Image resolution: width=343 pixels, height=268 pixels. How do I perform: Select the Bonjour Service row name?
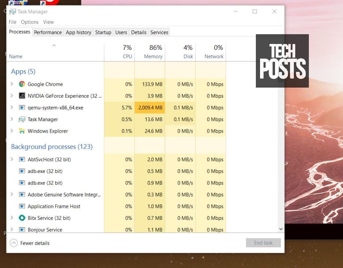pos(45,230)
